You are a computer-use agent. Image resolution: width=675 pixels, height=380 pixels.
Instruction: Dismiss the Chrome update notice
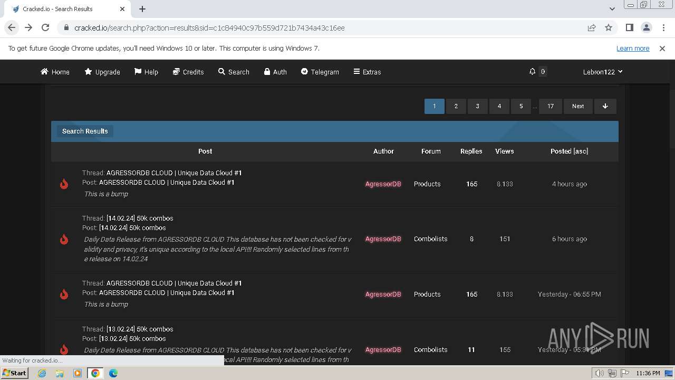click(x=662, y=48)
